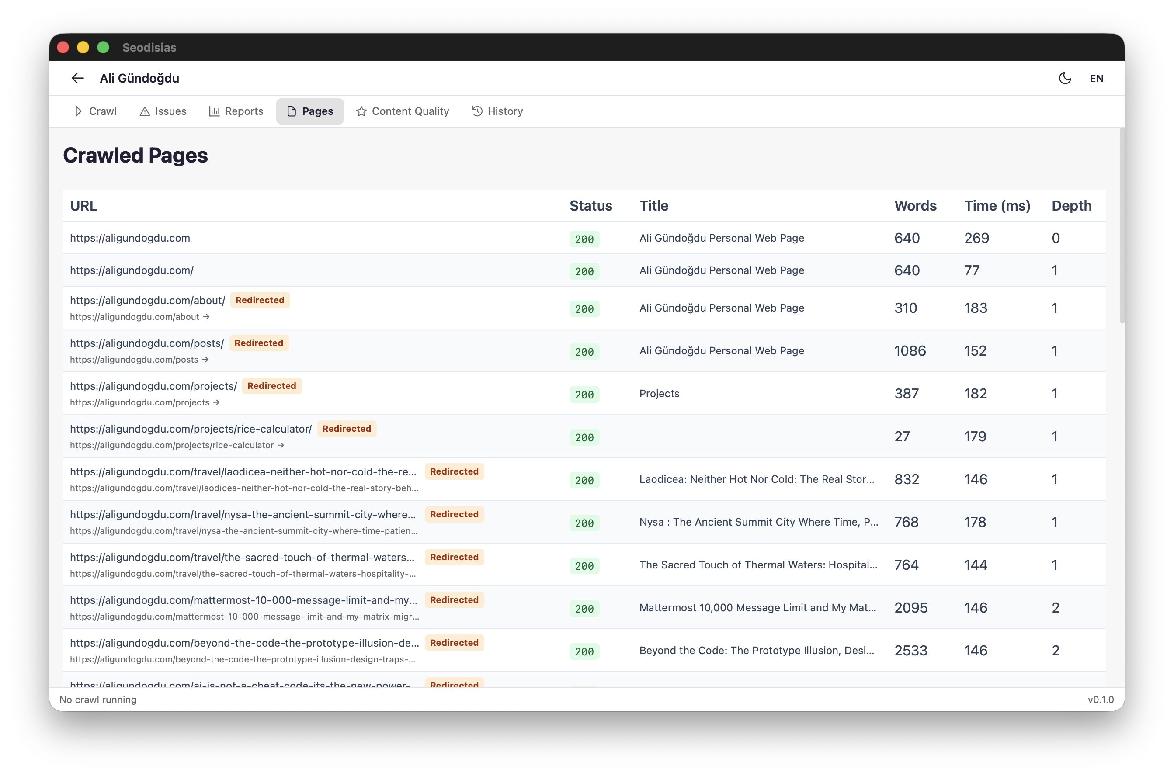Click the Redirected badge on the posts row
This screenshot has height=776, width=1174.
259,343
